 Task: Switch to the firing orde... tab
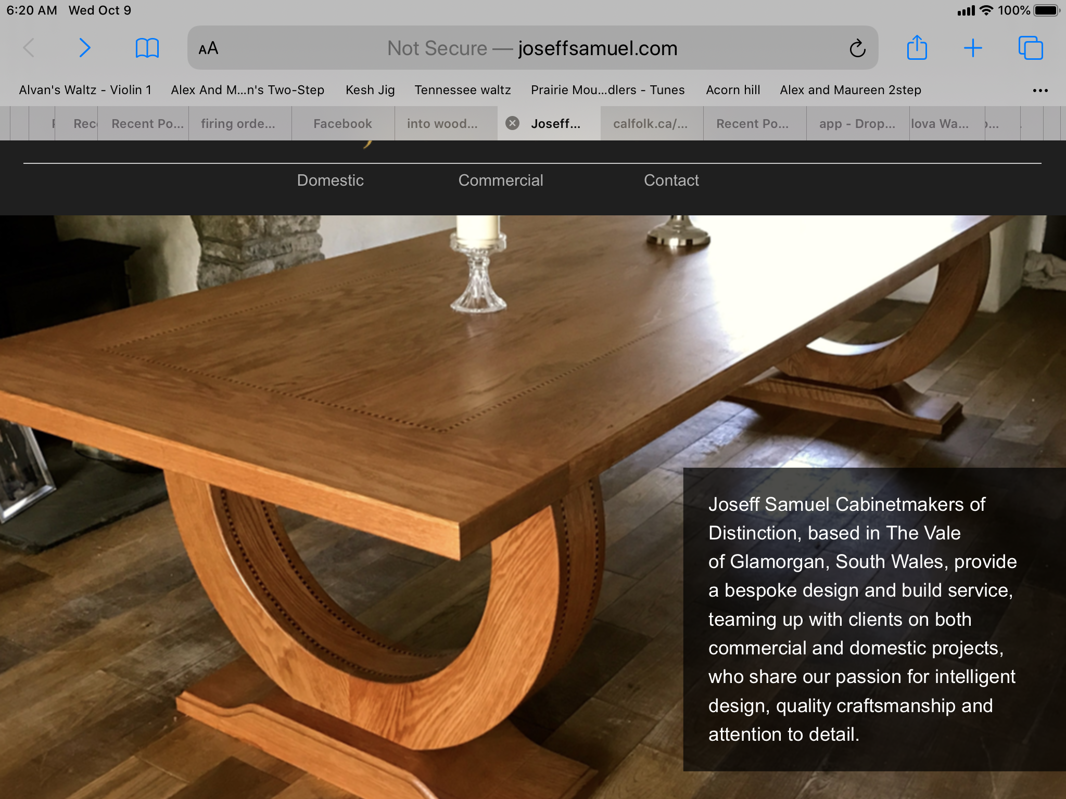[240, 123]
